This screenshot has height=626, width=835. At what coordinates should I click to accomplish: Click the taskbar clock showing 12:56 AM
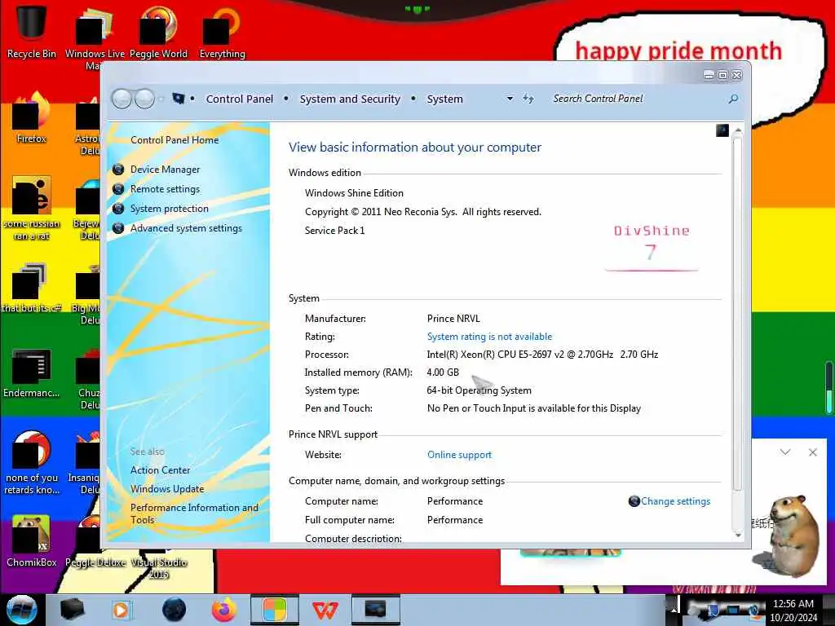pyautogui.click(x=793, y=610)
